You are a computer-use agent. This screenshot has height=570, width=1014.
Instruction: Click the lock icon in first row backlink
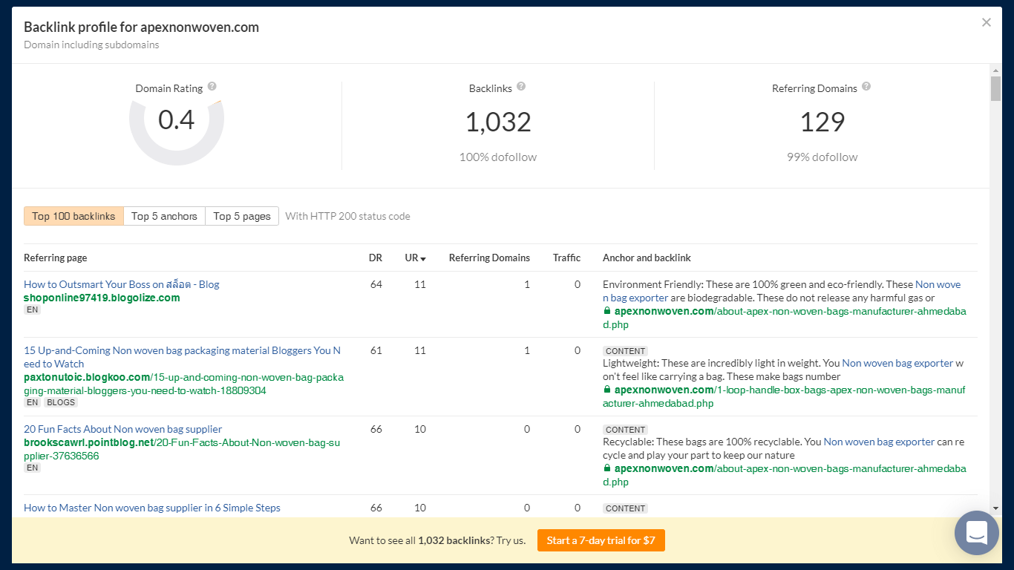(x=607, y=311)
